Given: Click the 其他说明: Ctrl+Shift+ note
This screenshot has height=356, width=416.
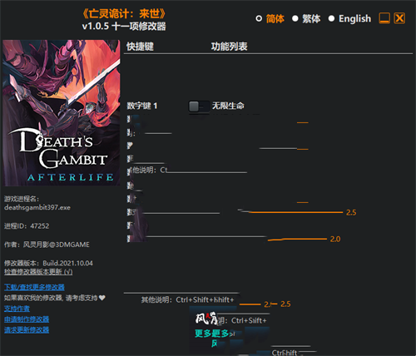Looking at the screenshot, I should 188,299.
